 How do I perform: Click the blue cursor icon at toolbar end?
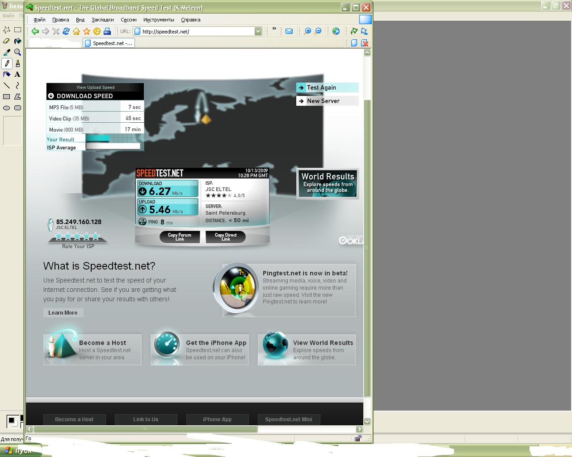365,31
